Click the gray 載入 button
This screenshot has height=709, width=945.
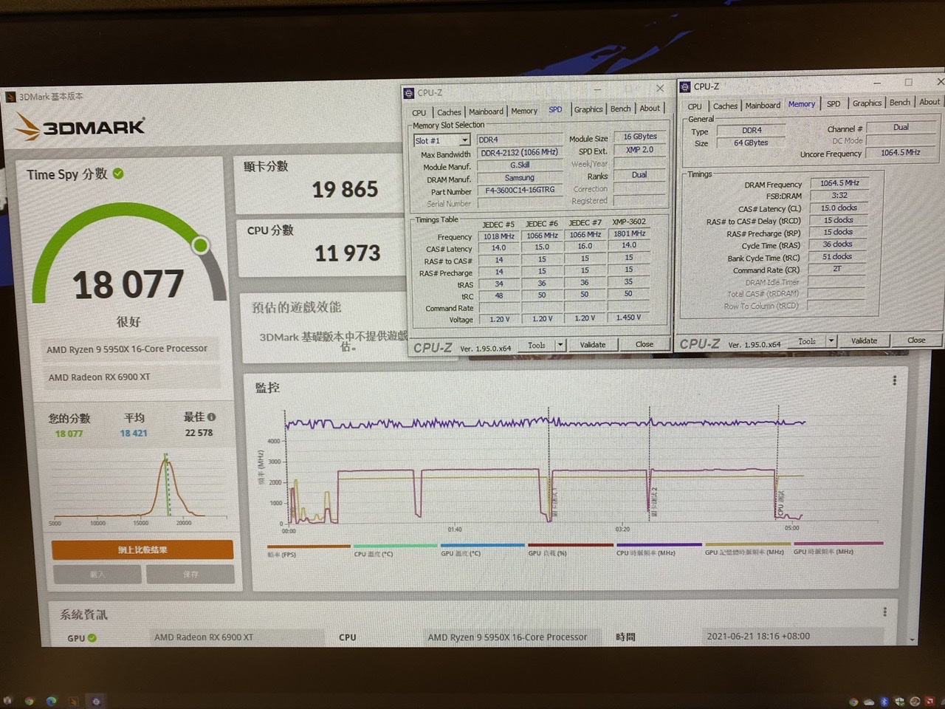pos(97,574)
